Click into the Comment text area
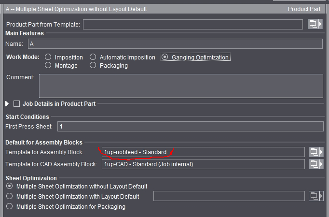This screenshot has height=217, width=329. [x=180, y=86]
